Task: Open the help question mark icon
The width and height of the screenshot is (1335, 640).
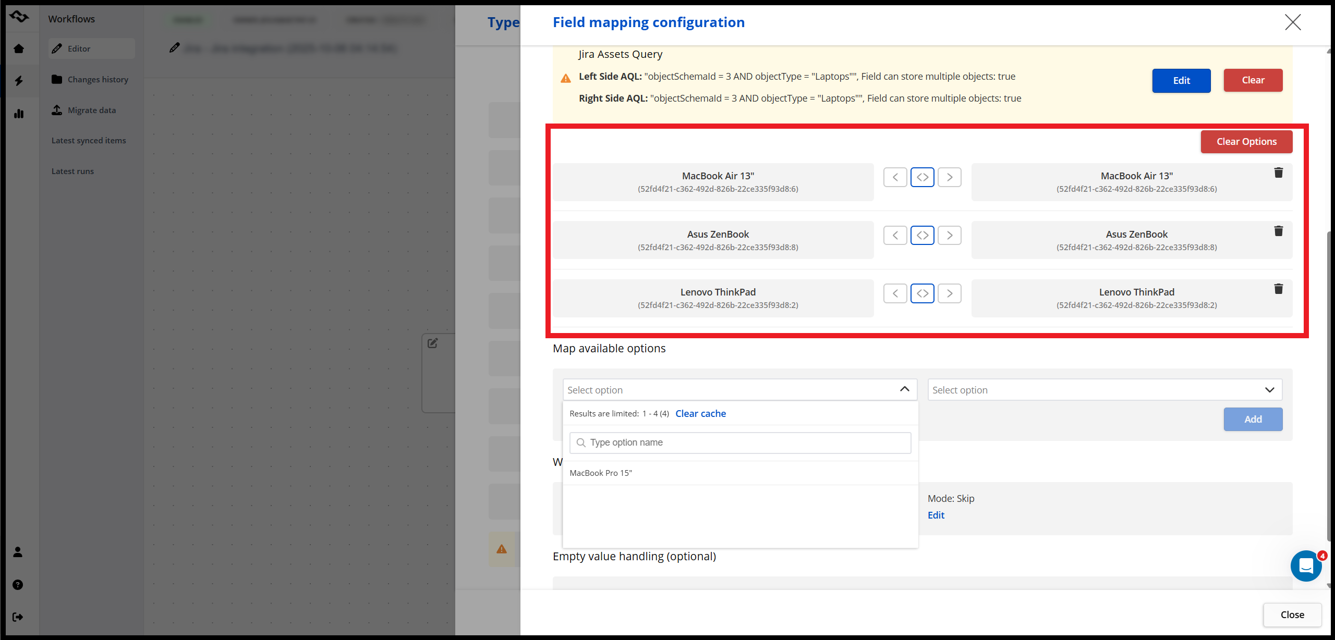Action: (x=18, y=585)
